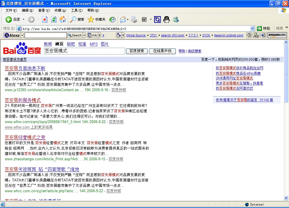Open the 帮助 link beside search buttons
Screen dimensions: 289x208
182,51
